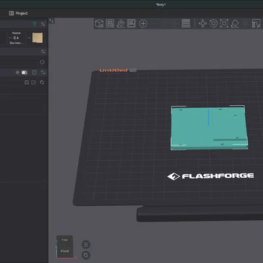Open the canvas menu round icon
This screenshot has width=263, height=263.
tap(86, 245)
